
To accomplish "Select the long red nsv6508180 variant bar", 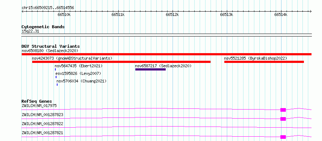I will 166,54.
